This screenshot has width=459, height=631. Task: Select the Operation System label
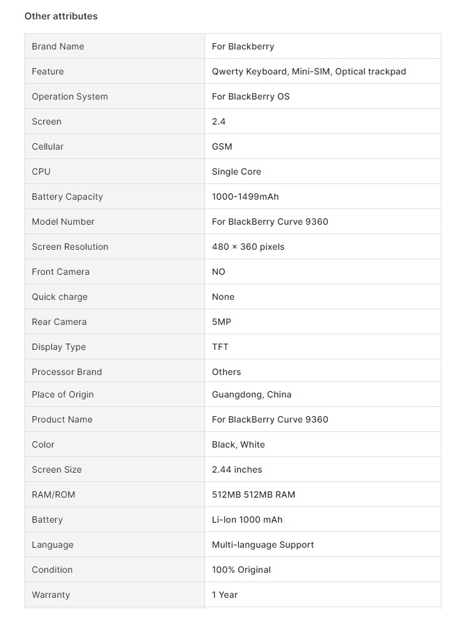click(x=69, y=96)
